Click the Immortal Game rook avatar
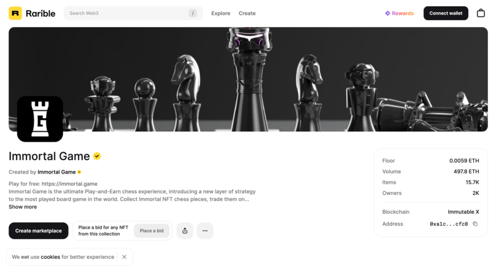The width and height of the screenshot is (491, 268). (x=40, y=119)
